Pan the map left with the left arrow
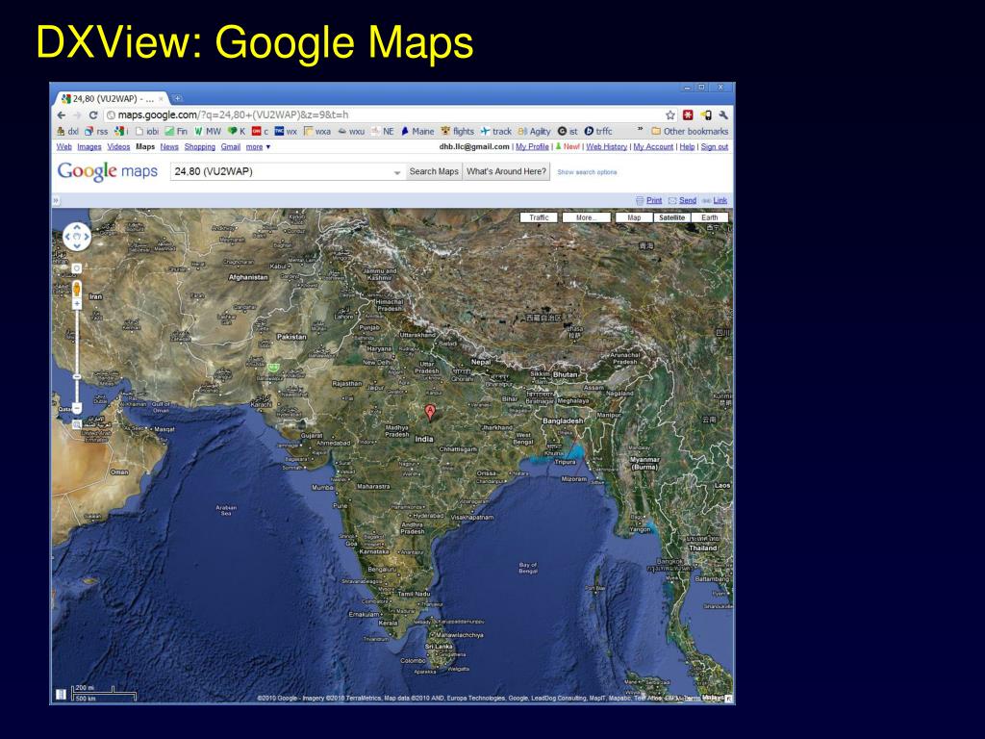This screenshot has height=739, width=985. point(68,237)
